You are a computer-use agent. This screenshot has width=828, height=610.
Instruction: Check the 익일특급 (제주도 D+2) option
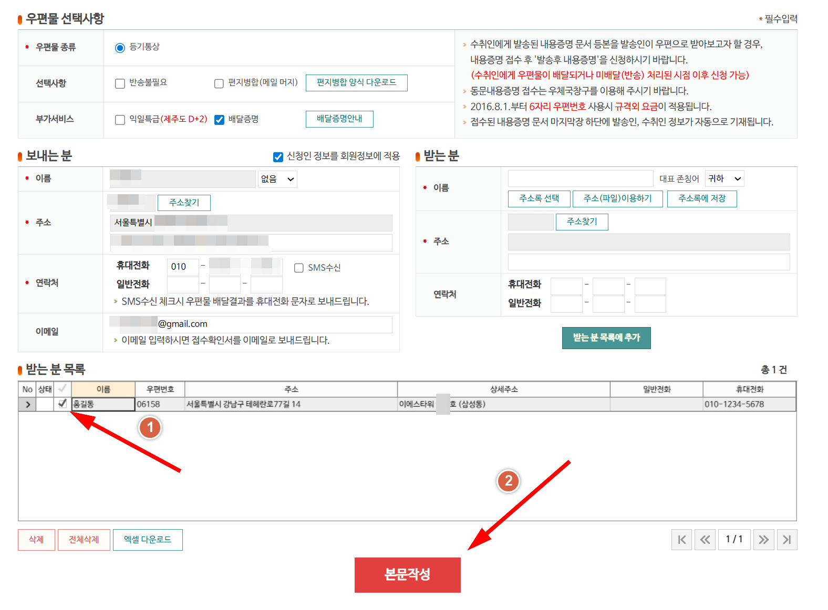click(120, 120)
